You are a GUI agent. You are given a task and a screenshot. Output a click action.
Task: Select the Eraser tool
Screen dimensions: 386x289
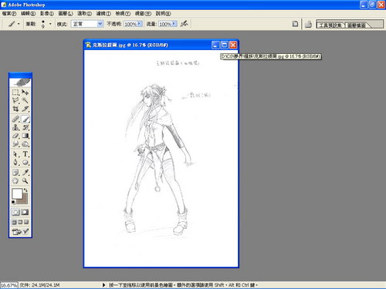click(x=15, y=136)
